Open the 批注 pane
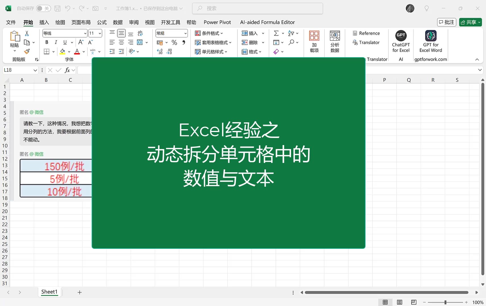The height and width of the screenshot is (306, 486). [x=446, y=22]
